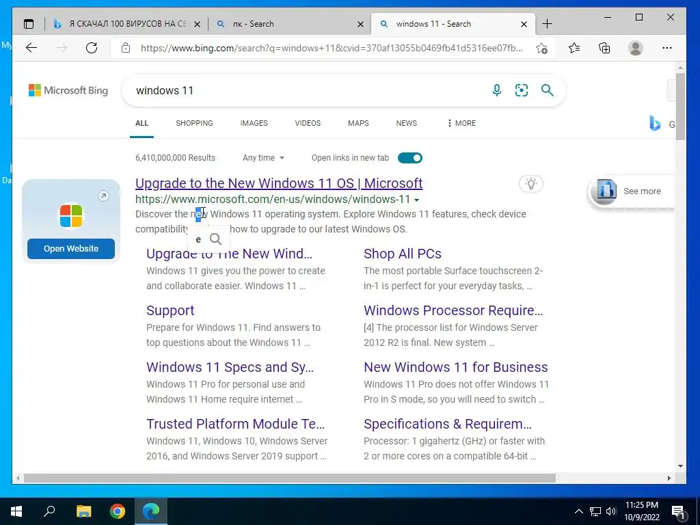Switch to NEWS results

tap(407, 123)
